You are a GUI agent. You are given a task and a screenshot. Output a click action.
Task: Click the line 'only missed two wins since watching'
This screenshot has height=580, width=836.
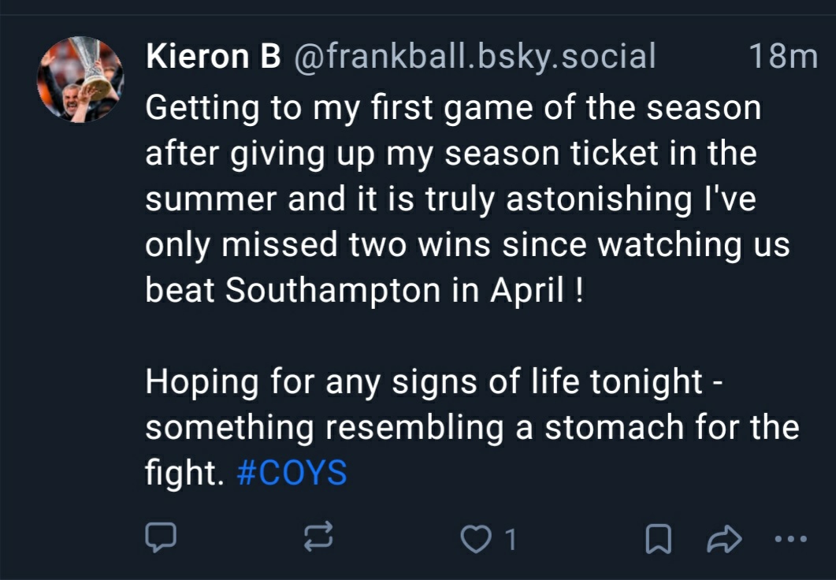tap(465, 245)
